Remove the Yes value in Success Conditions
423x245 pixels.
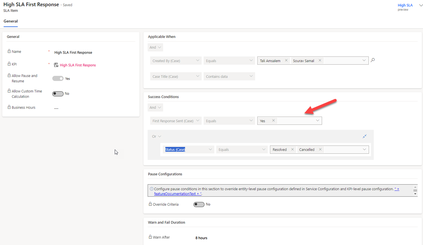(x=273, y=121)
